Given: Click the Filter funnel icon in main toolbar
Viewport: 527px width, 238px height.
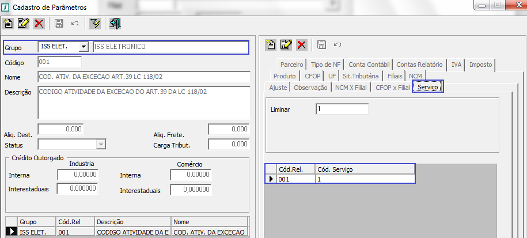Looking at the screenshot, I should pyautogui.click(x=95, y=24).
